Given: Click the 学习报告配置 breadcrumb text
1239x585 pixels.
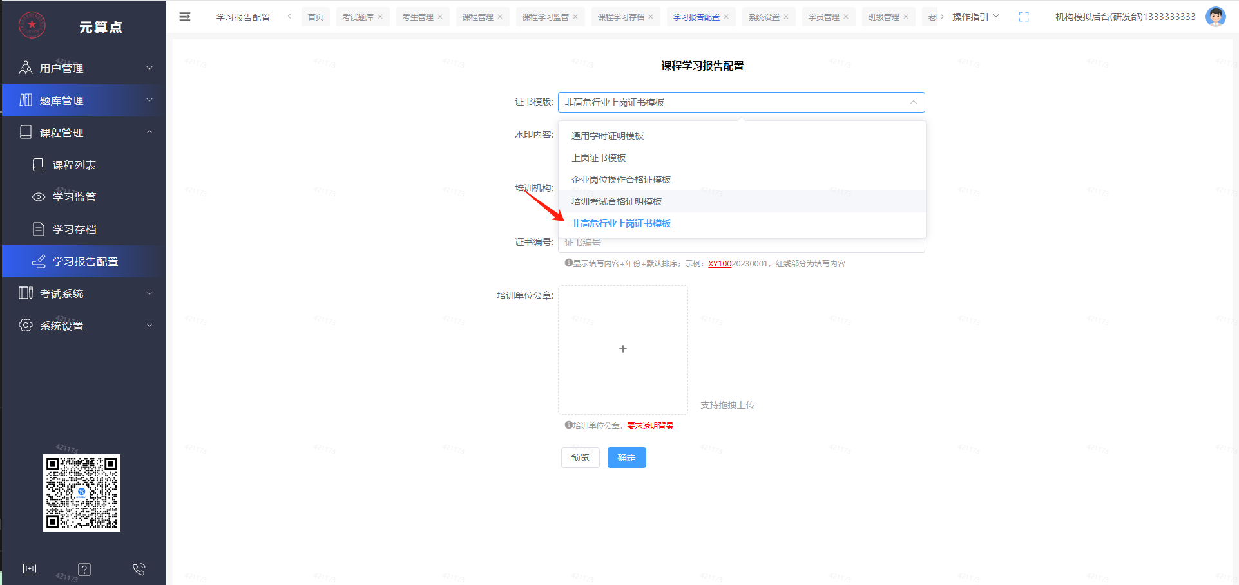Looking at the screenshot, I should tap(244, 17).
